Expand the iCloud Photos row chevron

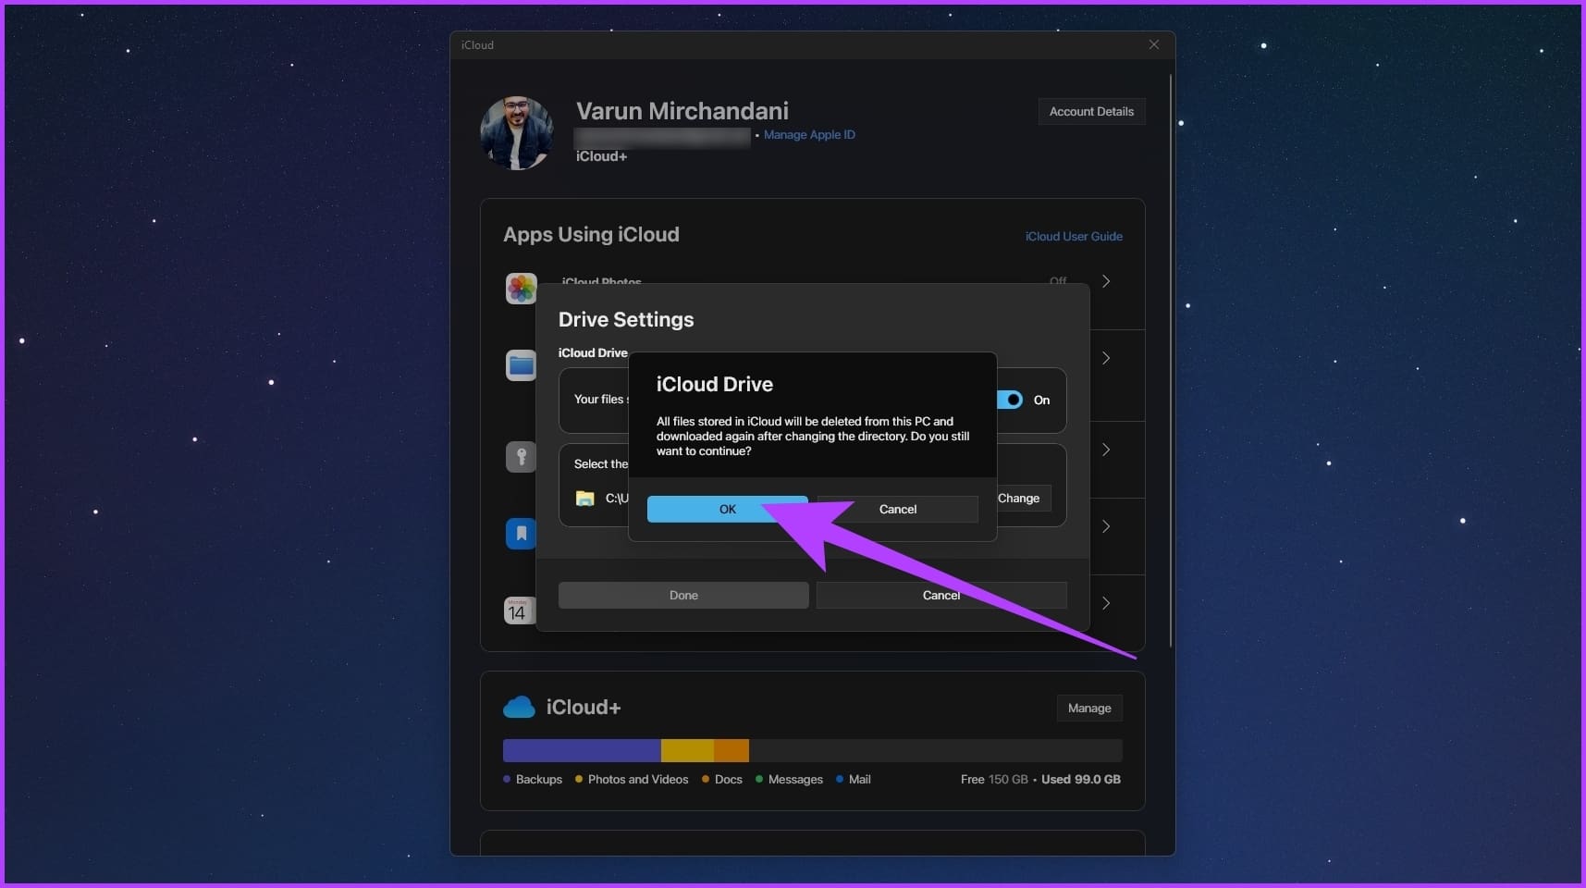click(1106, 281)
